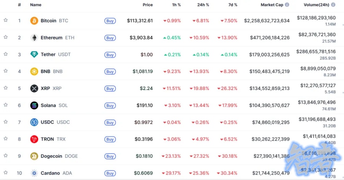
Task: Open the USDC coin name link
Action: [x=48, y=122]
